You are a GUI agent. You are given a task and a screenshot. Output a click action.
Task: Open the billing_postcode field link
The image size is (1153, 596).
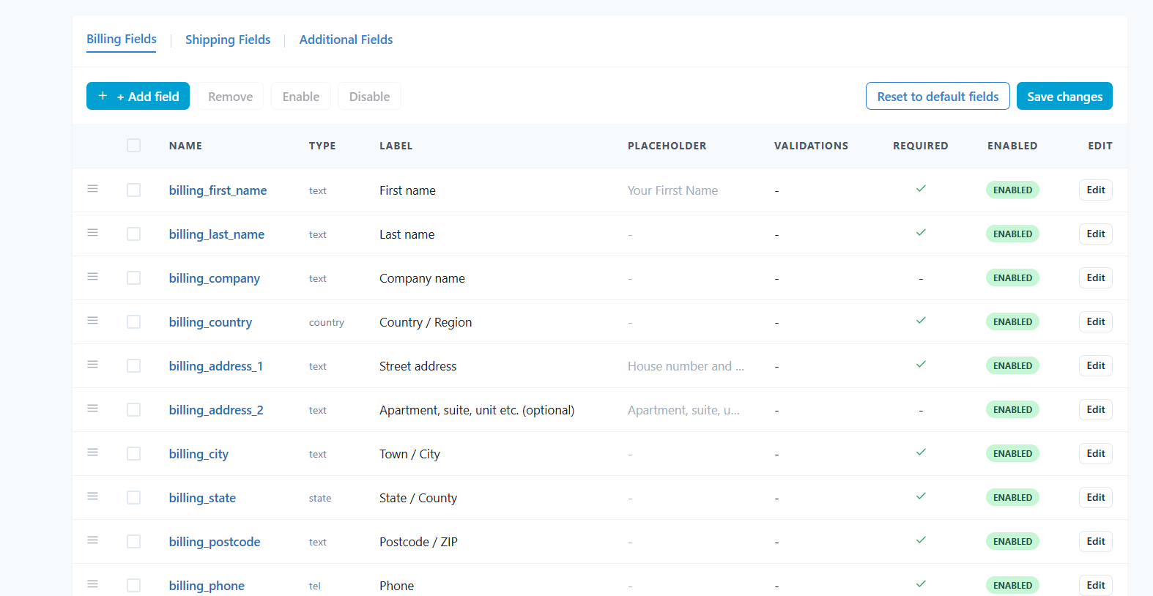click(x=215, y=542)
